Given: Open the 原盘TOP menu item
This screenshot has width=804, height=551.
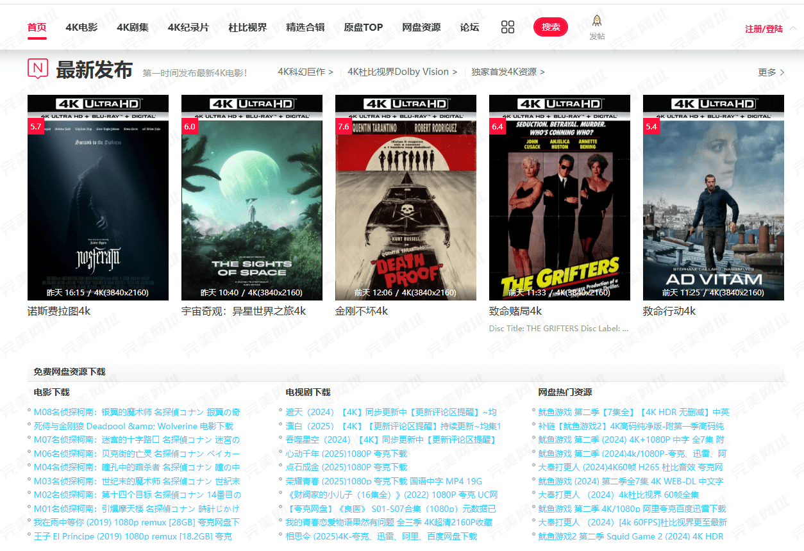Looking at the screenshot, I should 364,27.
